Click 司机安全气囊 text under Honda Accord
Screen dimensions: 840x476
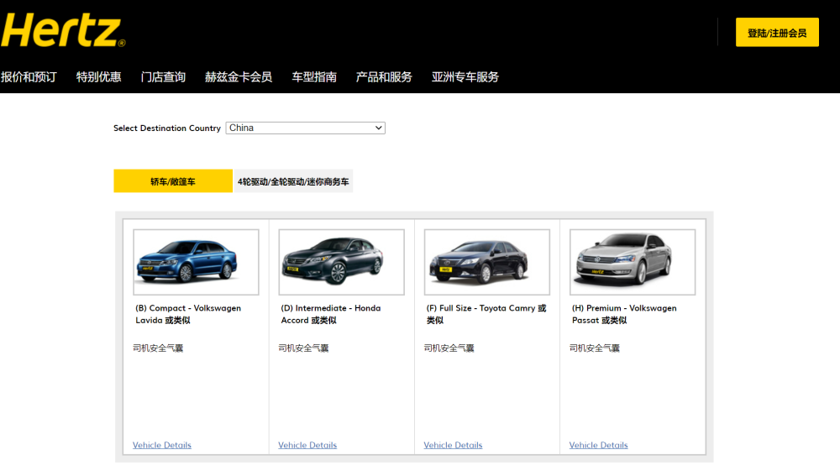pyautogui.click(x=303, y=348)
